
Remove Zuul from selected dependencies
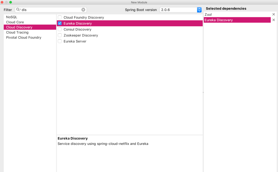click(x=273, y=14)
